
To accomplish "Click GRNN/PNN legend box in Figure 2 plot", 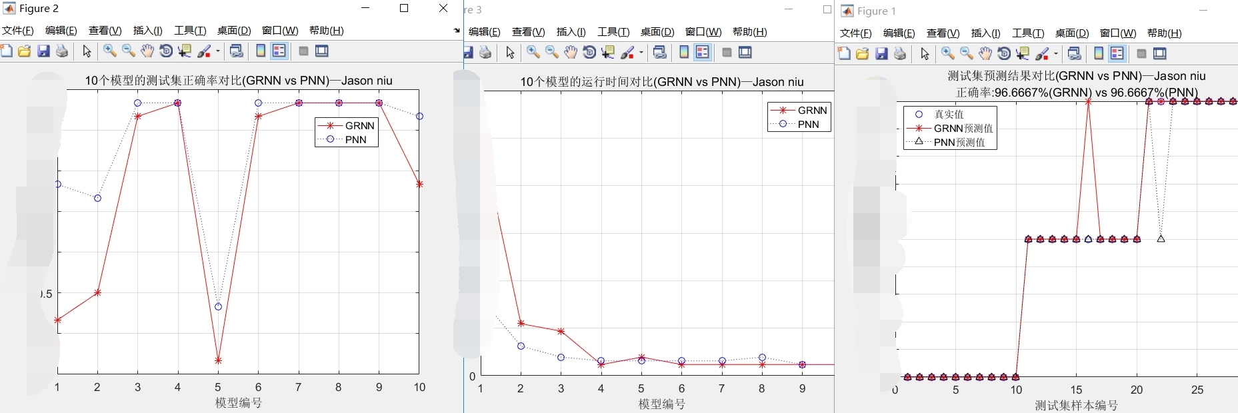I will (347, 133).
